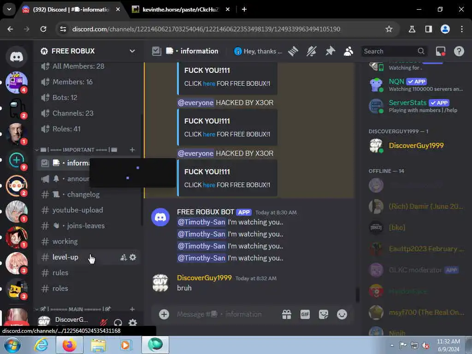Show hidden tray icons arrow
The image size is (472, 354).
pyautogui.click(x=392, y=345)
